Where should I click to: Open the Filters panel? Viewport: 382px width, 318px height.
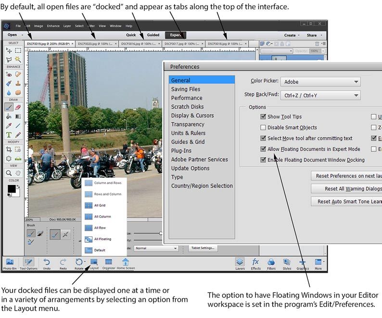click(x=271, y=264)
